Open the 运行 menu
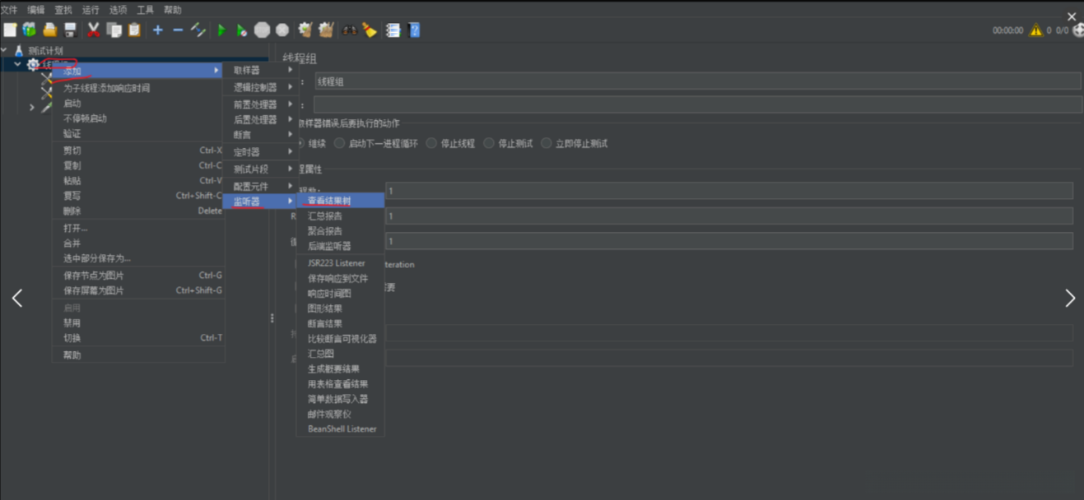The width and height of the screenshot is (1084, 500). tap(91, 10)
